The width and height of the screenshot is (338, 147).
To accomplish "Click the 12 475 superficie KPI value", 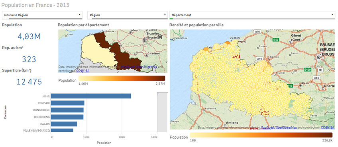I will pos(29,82).
